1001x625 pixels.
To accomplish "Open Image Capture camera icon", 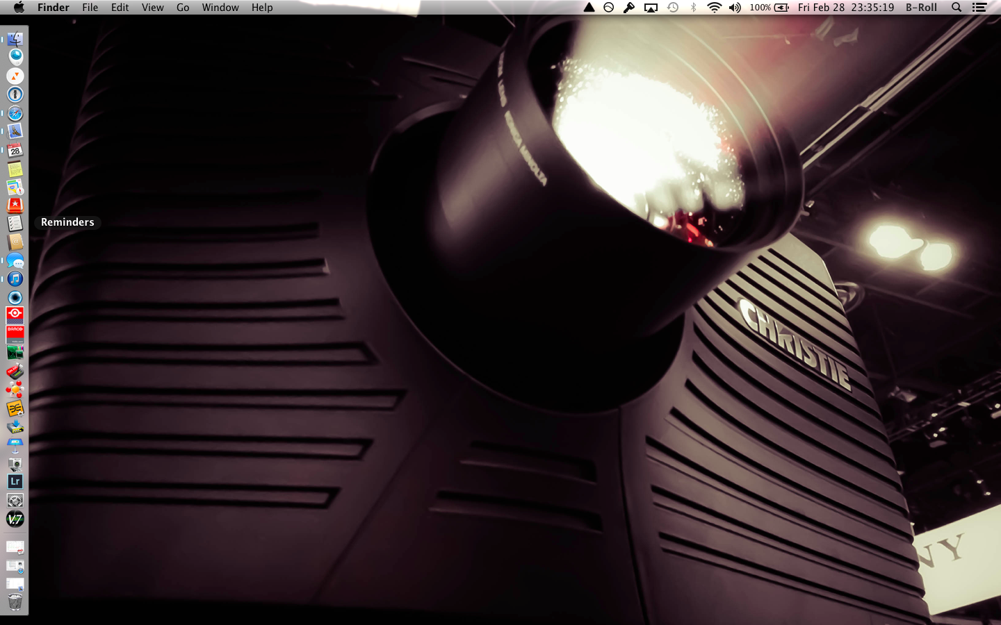I will (x=15, y=463).
